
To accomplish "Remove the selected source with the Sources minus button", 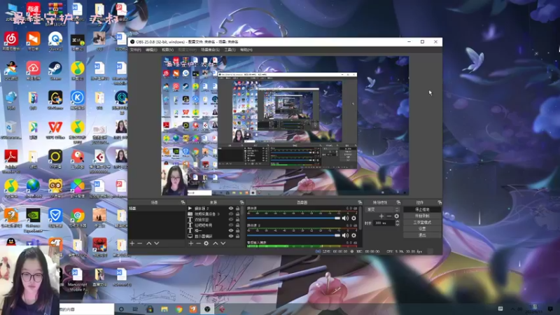I will click(x=198, y=243).
